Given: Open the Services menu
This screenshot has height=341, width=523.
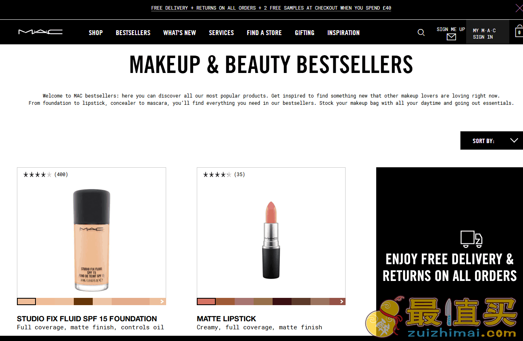Looking at the screenshot, I should click(221, 33).
